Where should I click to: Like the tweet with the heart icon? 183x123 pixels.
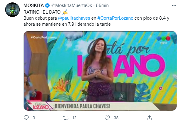(107, 118)
